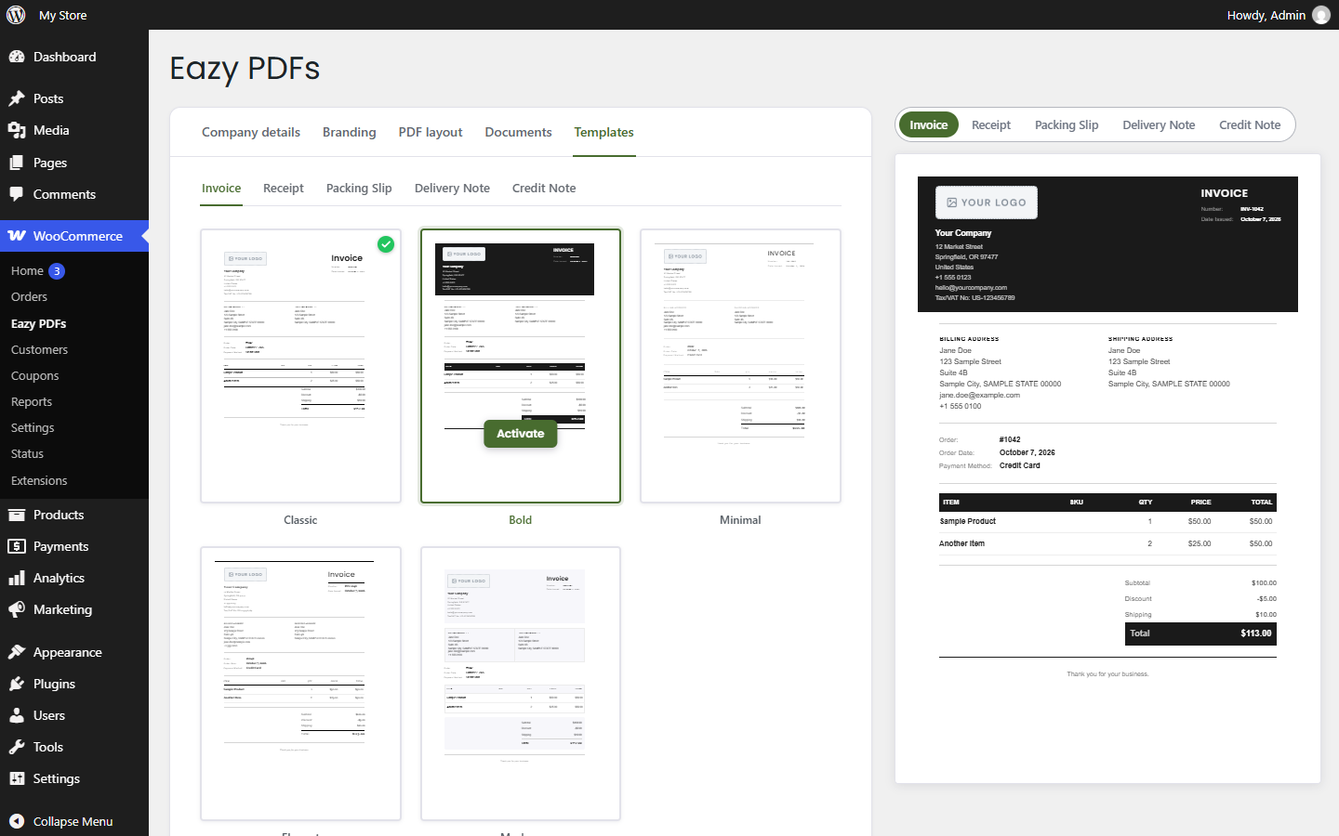
Task: Activate the Bold invoice template
Action: coord(521,434)
